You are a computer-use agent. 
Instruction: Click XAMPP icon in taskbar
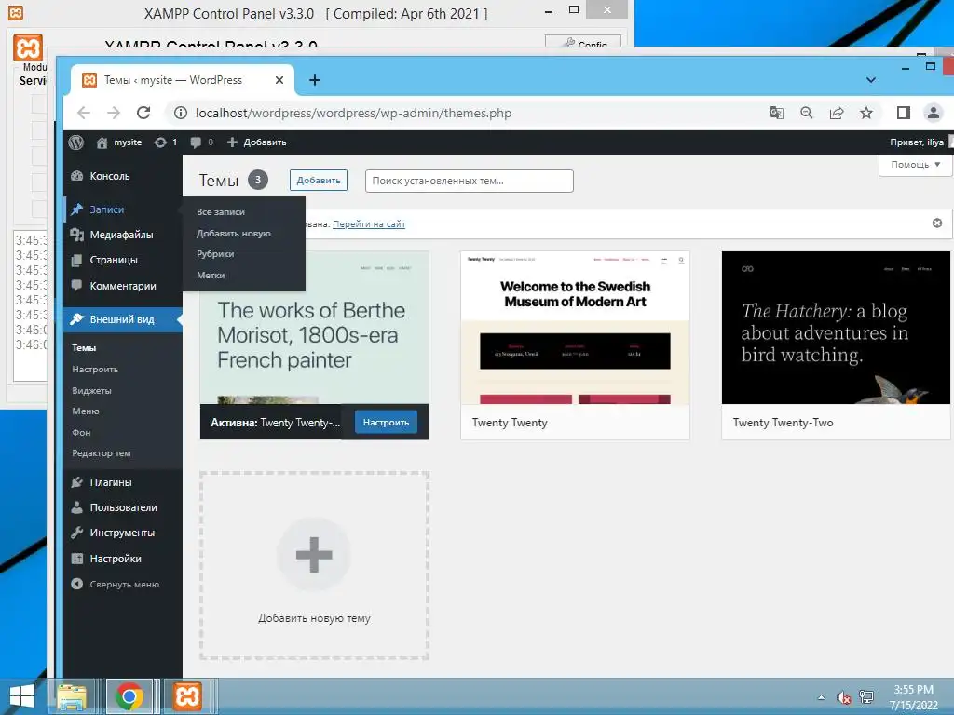pos(186,696)
